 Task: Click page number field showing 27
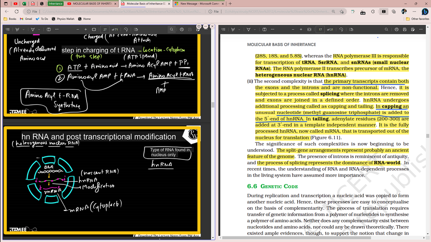tap(105, 30)
